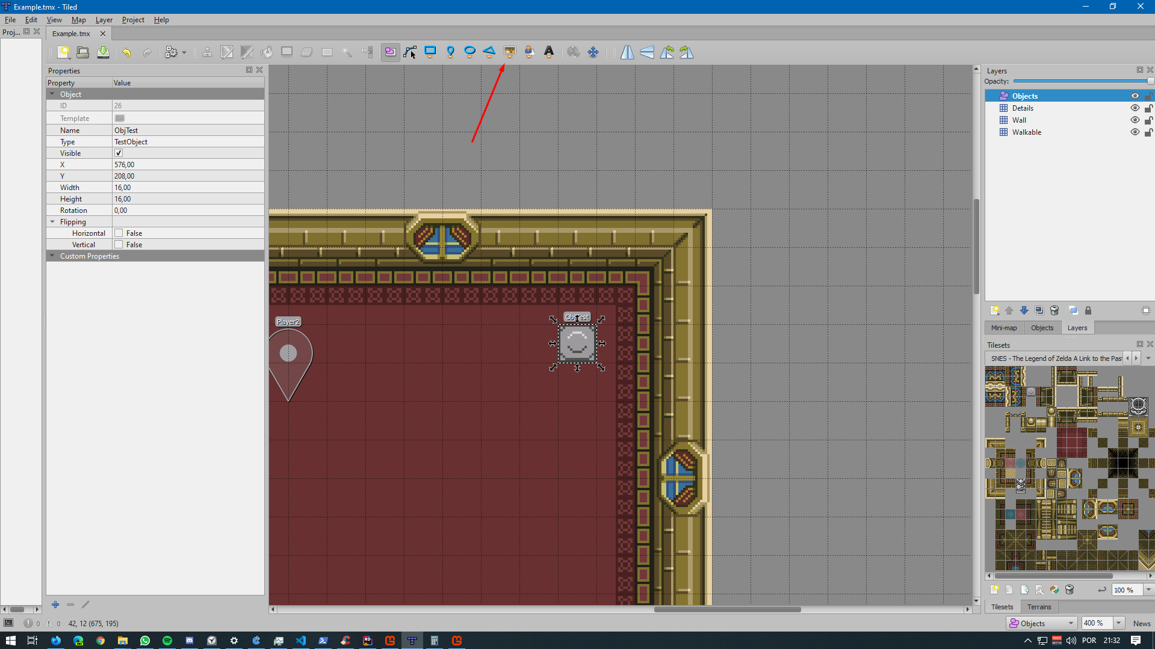This screenshot has width=1155, height=649.
Task: Select the Magic Wand tool
Action: (347, 52)
